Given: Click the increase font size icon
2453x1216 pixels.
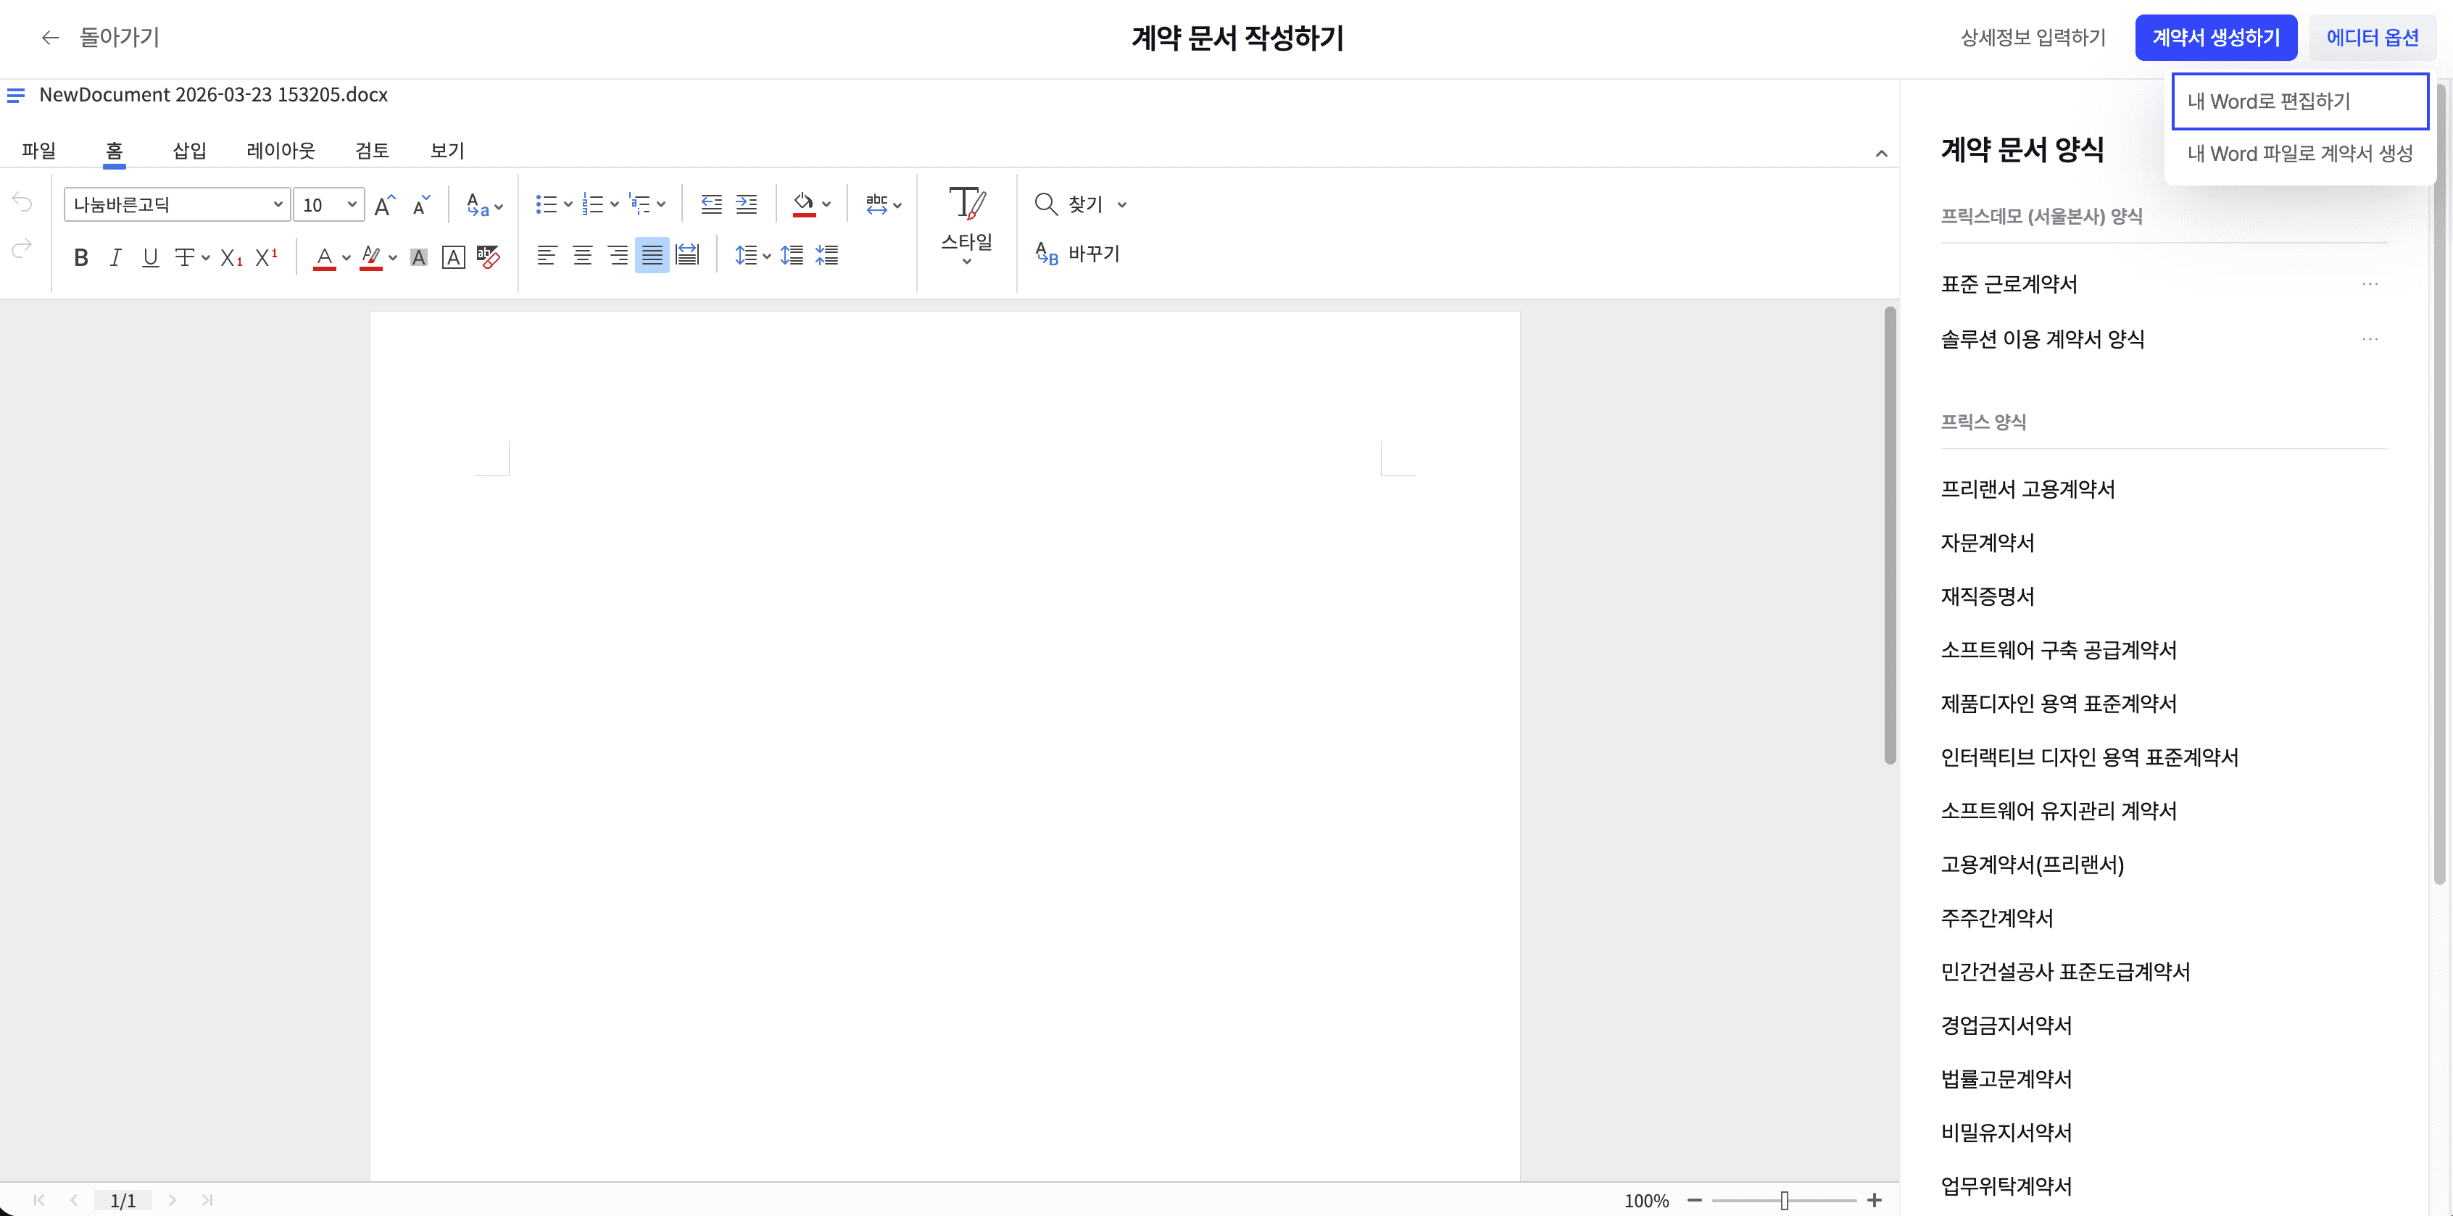Looking at the screenshot, I should (x=383, y=205).
